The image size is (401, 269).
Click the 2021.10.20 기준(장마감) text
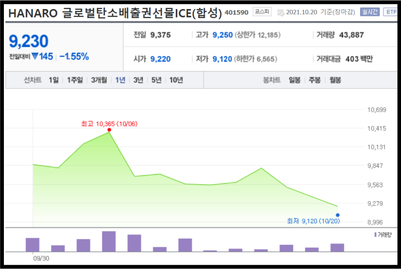coord(321,12)
